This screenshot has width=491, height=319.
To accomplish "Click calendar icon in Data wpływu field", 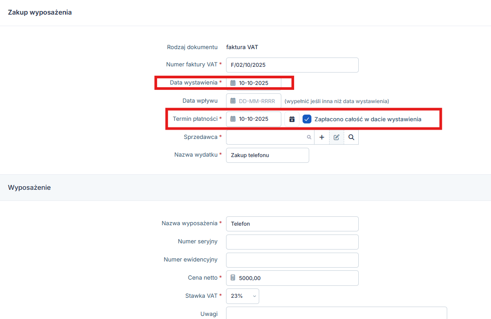I will pyautogui.click(x=233, y=101).
